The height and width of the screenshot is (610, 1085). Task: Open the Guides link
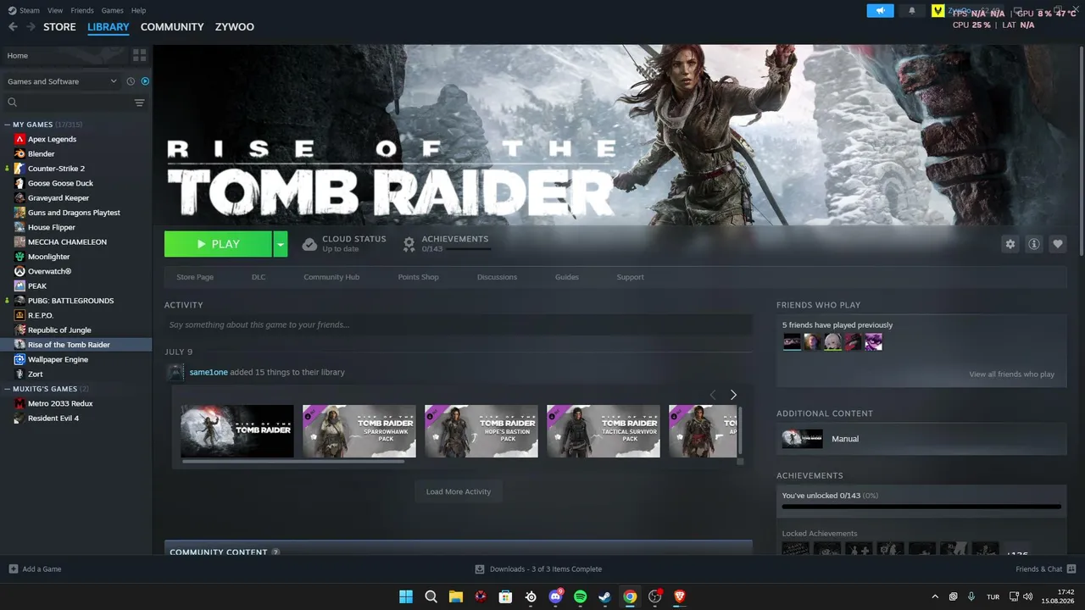click(x=567, y=277)
